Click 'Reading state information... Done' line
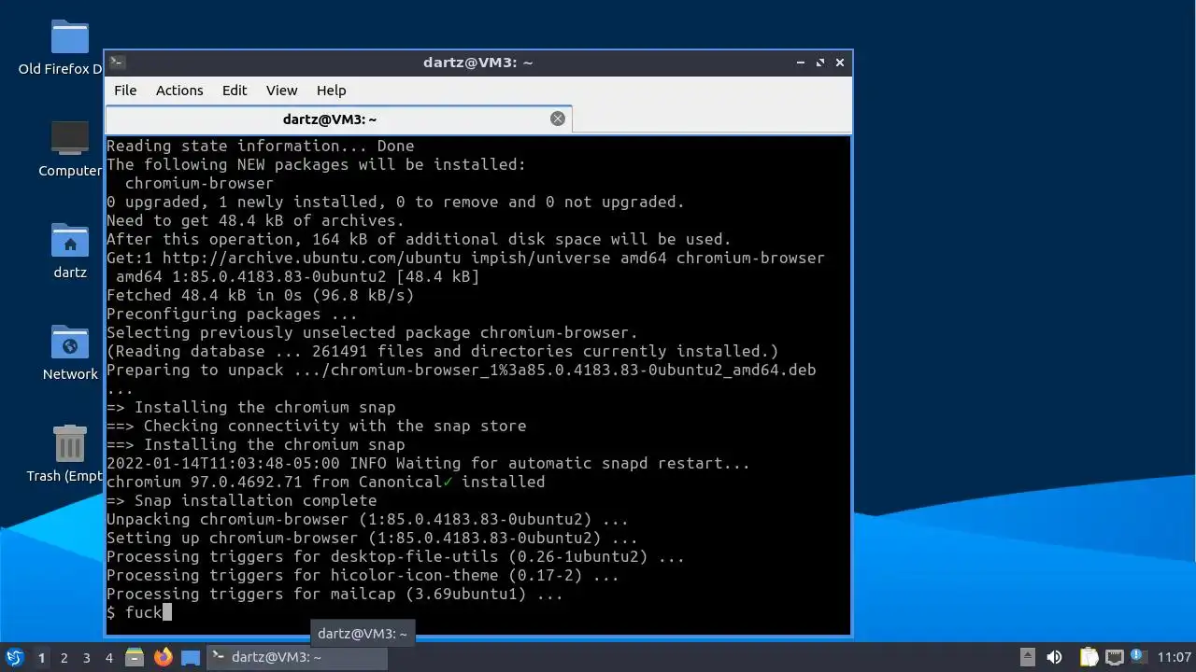 [x=260, y=146]
